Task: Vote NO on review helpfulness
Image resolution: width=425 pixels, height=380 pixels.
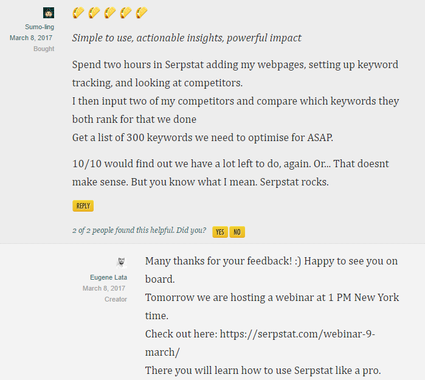Action: (237, 232)
